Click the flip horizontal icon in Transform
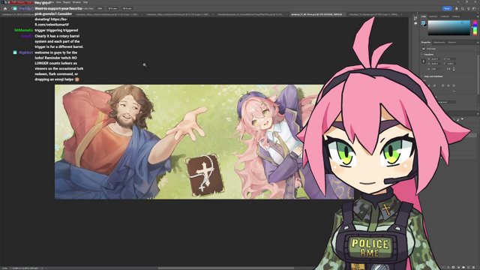480x270 pixels. (x=448, y=69)
